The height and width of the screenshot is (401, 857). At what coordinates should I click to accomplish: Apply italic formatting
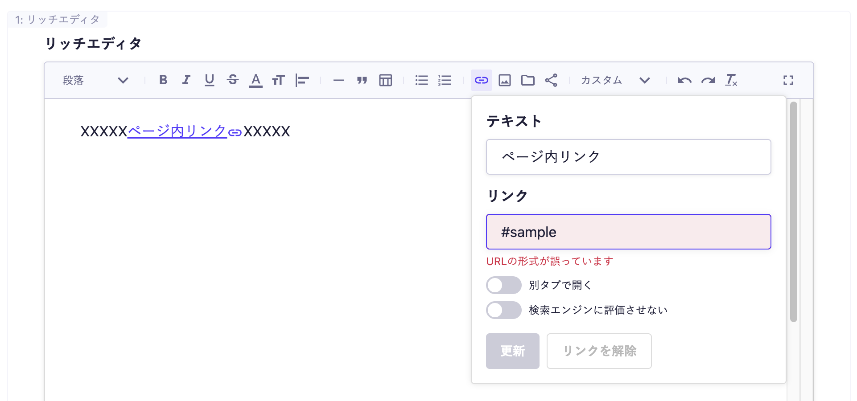186,80
